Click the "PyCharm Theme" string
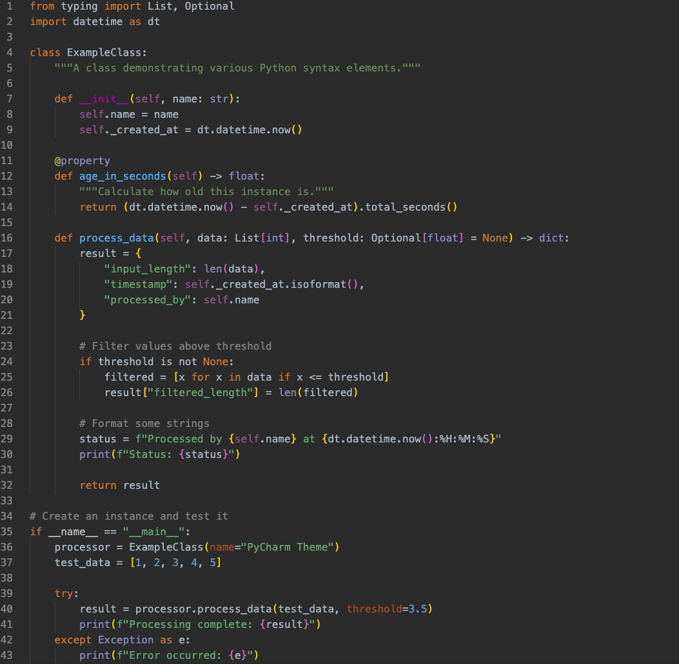This screenshot has width=679, height=664. click(x=287, y=547)
